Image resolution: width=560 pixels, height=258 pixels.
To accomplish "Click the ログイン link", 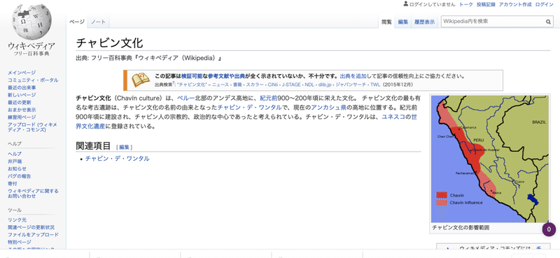I will (545, 4).
